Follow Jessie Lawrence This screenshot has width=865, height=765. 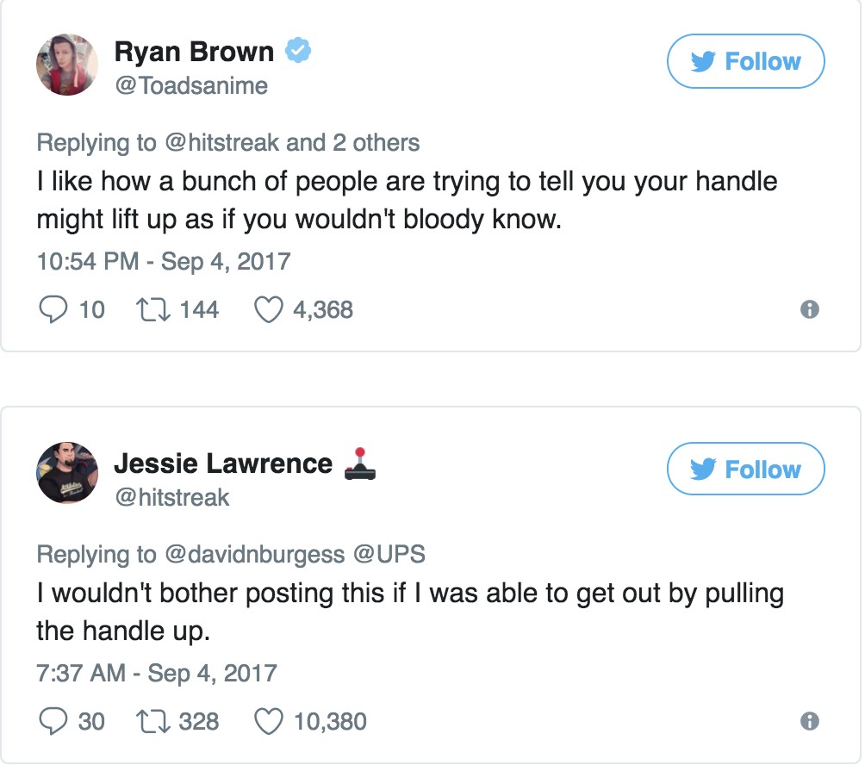tap(745, 470)
